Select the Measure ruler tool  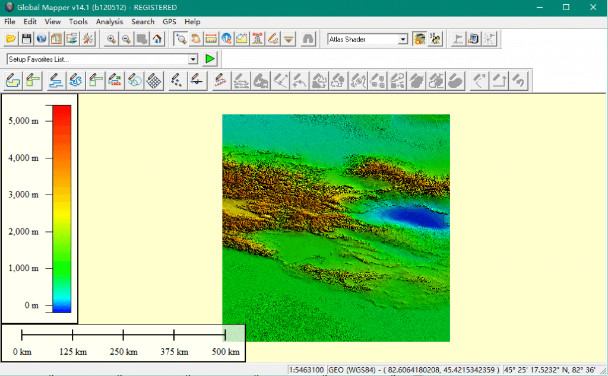211,39
